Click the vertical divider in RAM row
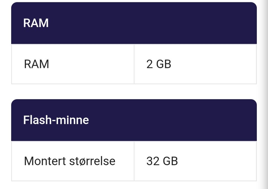 click(134, 64)
